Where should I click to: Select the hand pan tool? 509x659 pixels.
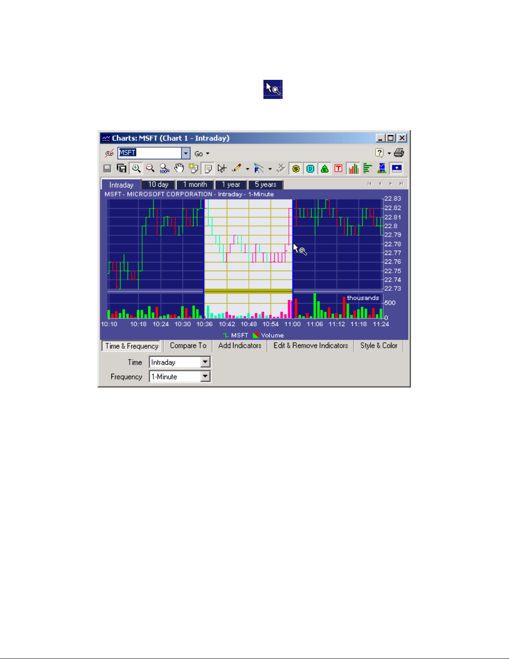point(179,168)
